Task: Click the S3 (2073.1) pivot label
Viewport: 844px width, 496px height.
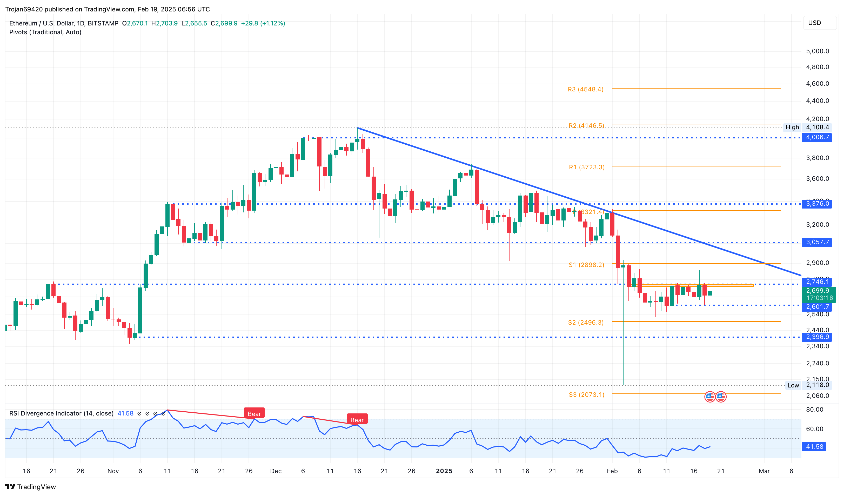Action: coord(586,394)
